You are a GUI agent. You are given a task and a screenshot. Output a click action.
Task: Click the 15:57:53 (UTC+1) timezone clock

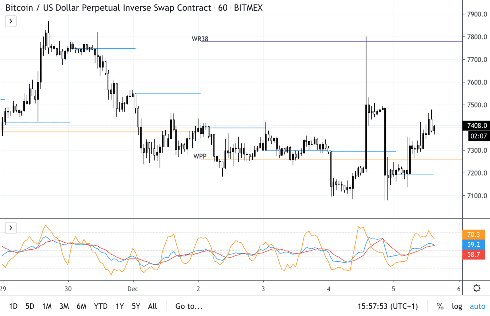[388, 306]
